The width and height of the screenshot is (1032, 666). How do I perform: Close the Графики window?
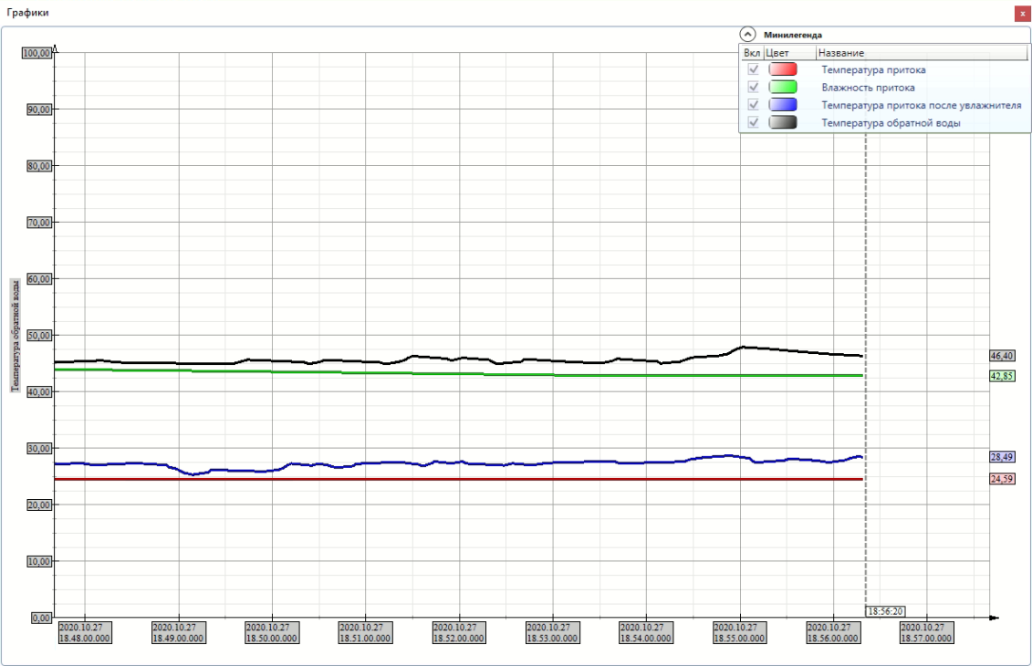click(x=1022, y=14)
